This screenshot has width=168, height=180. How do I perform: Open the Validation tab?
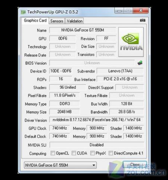pos(74,21)
